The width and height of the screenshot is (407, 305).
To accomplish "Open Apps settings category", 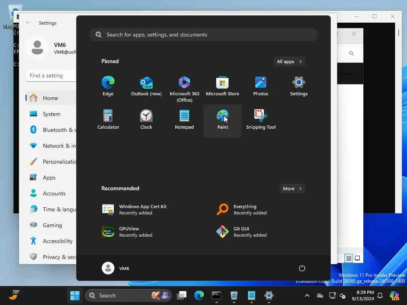I will [x=51, y=178].
